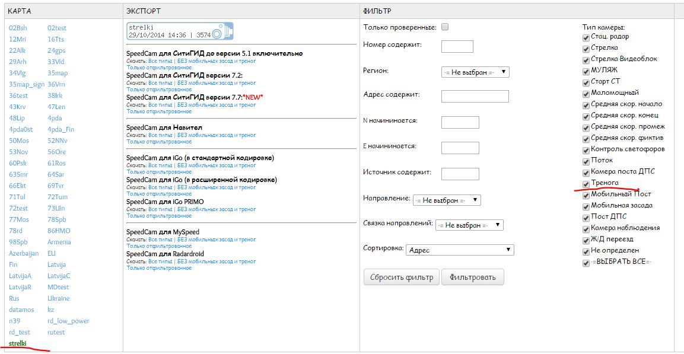Check the '-=ВЫБРАТЬ ВСЕ=-' checkbox
Viewport: 684px width, 354px height.
[586, 262]
